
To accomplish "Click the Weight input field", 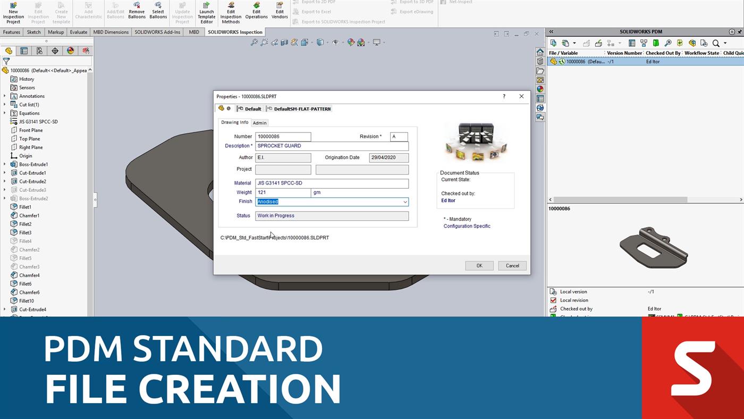I will pos(282,192).
